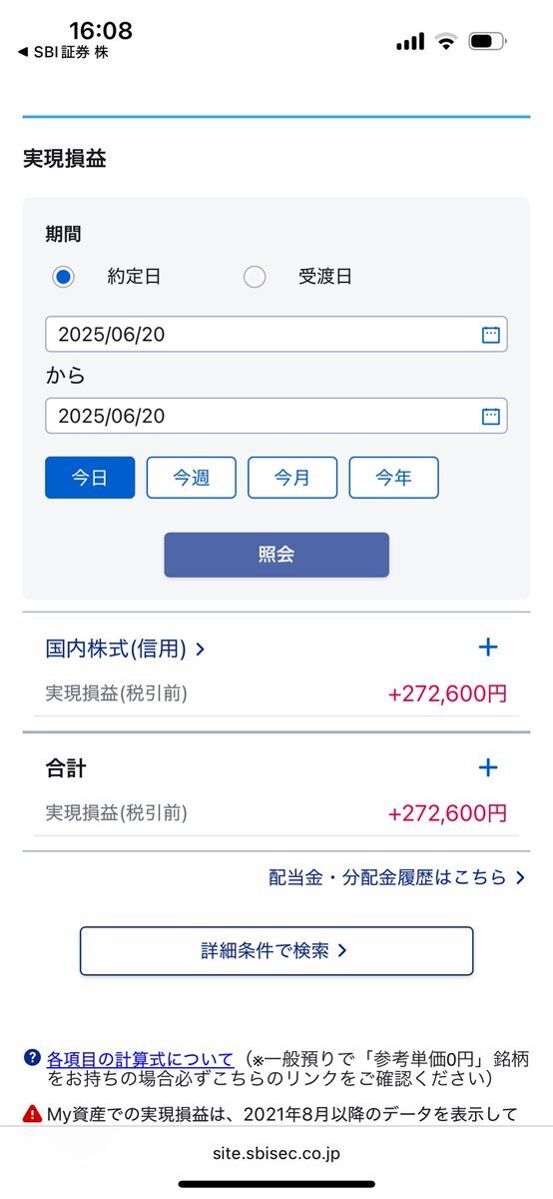Choose the 今日 period filter
The image size is (553, 1199).
90,478
